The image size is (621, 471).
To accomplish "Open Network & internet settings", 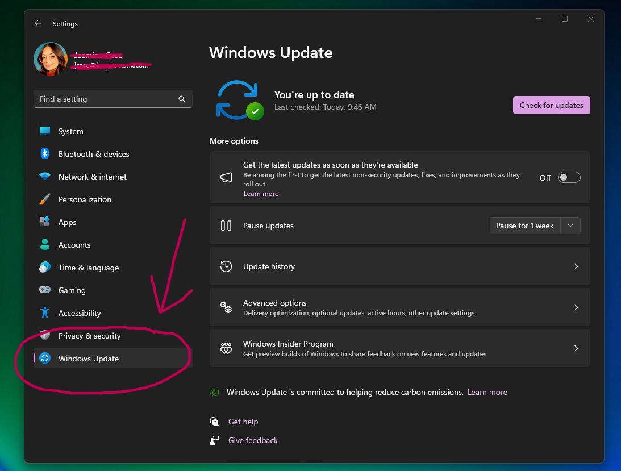I will [92, 177].
